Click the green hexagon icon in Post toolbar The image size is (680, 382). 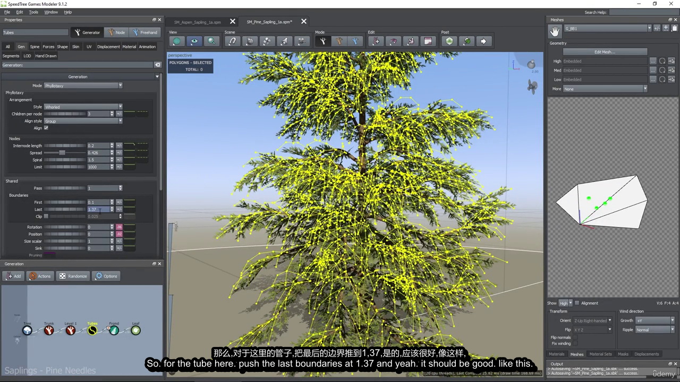(x=450, y=41)
